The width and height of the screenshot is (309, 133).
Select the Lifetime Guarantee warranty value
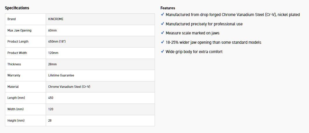61,75
